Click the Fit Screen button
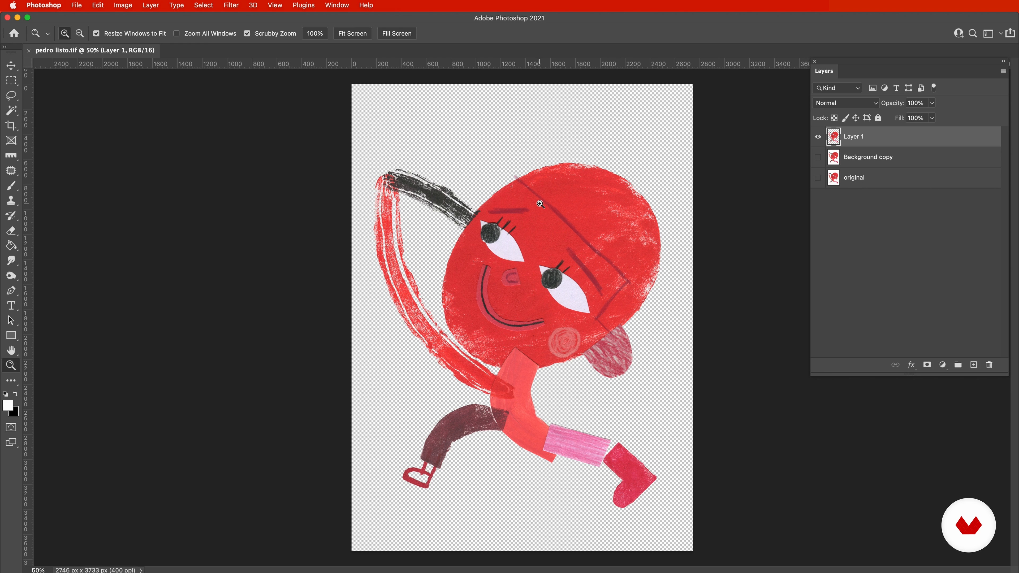1019x573 pixels. pyautogui.click(x=352, y=34)
